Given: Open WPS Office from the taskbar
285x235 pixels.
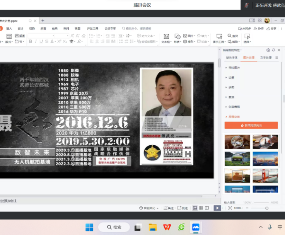Looking at the screenshot, I should (167, 227).
